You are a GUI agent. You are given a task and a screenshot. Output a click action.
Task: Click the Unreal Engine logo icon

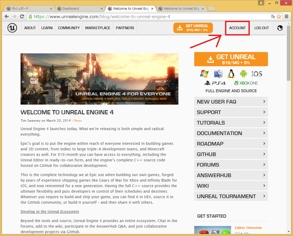12,28
